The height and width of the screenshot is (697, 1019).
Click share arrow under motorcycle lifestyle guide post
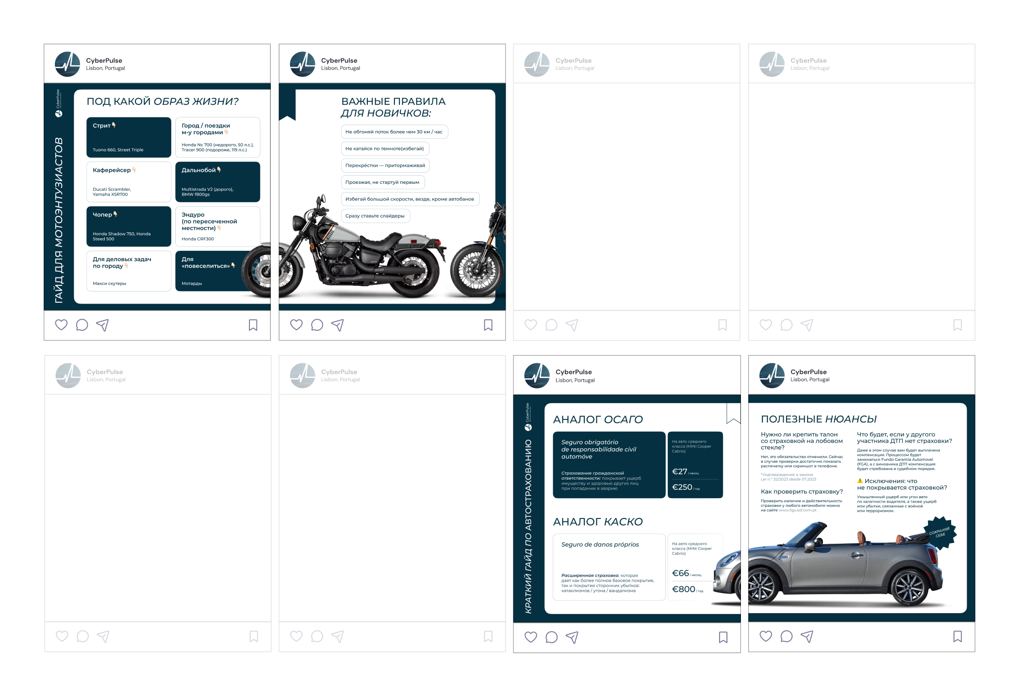tap(102, 325)
